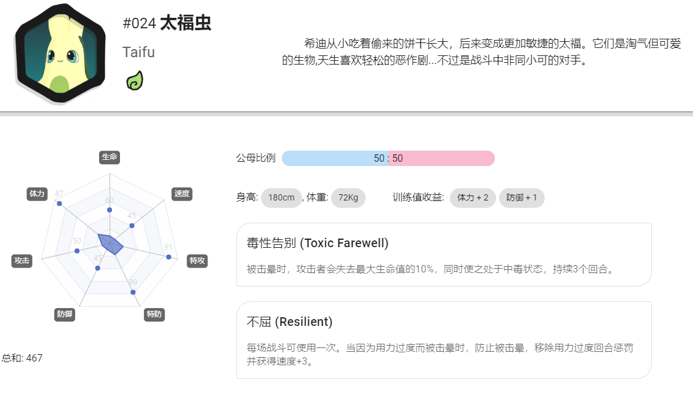Select the 72Kg weight chip
693x396 pixels.
348,198
